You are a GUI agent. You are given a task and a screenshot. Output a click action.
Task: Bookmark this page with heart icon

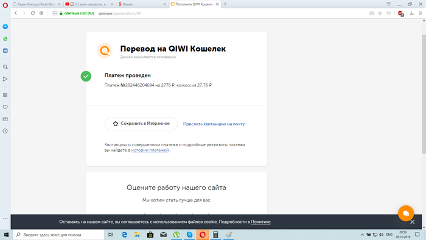389,13
